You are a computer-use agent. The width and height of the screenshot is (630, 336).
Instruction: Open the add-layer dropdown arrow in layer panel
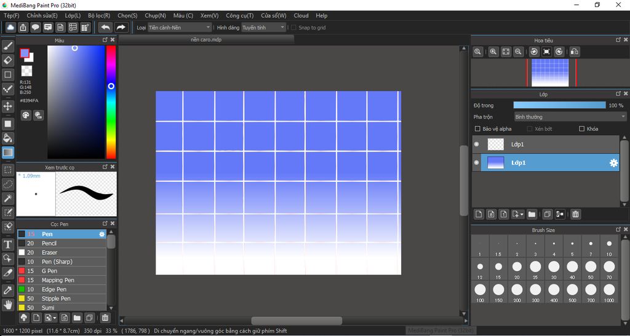coord(522,214)
